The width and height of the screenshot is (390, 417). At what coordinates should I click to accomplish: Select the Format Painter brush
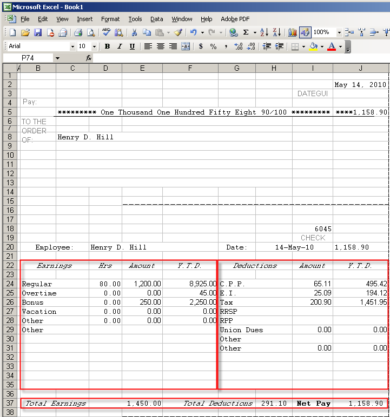tap(178, 32)
